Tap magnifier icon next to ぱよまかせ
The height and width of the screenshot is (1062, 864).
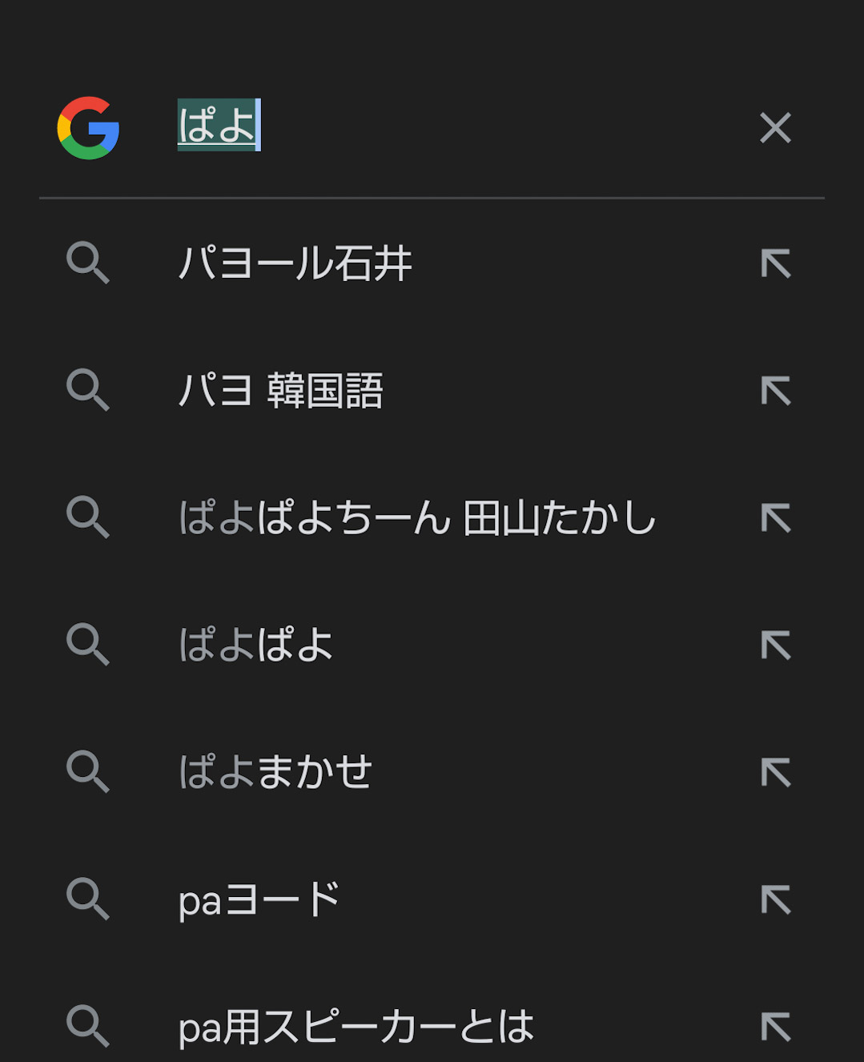pyautogui.click(x=87, y=772)
